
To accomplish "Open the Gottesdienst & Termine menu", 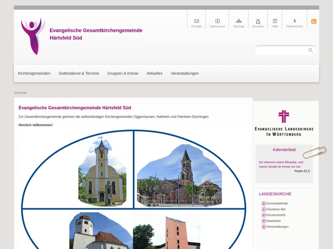I will (79, 73).
